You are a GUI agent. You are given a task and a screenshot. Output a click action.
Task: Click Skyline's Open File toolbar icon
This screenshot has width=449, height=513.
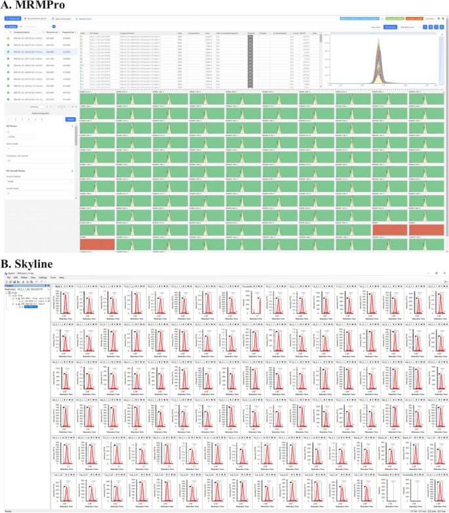[x=10, y=282]
